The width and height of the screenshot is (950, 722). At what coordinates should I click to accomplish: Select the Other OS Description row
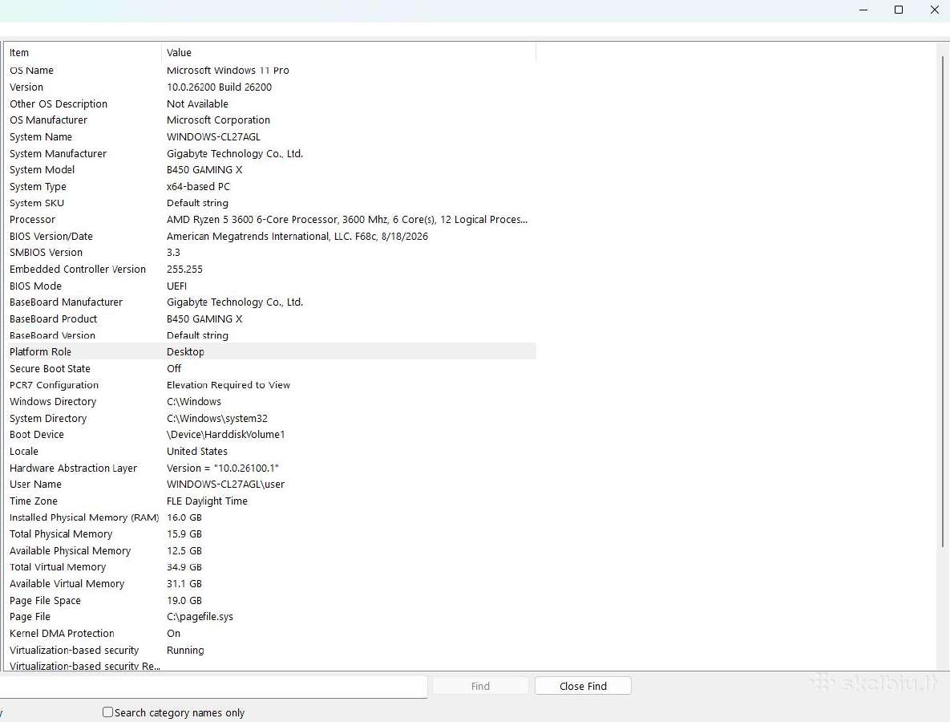(270, 103)
